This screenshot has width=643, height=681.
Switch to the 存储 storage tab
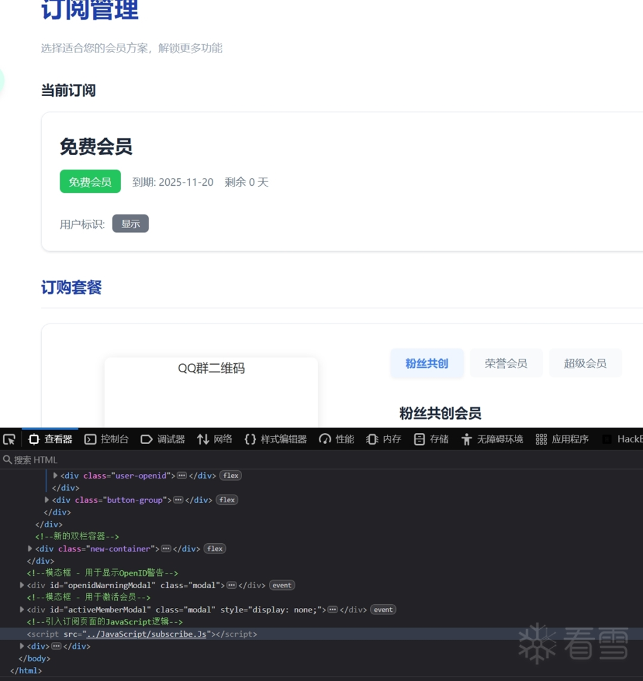tap(431, 439)
